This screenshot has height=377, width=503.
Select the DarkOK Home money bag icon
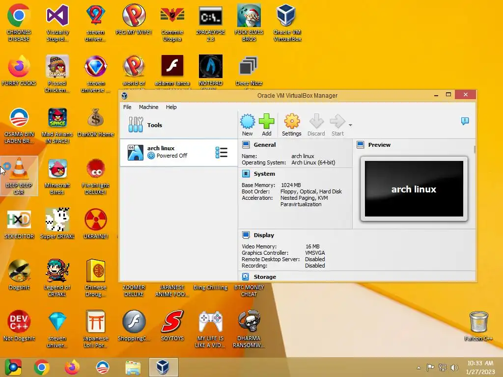click(96, 122)
